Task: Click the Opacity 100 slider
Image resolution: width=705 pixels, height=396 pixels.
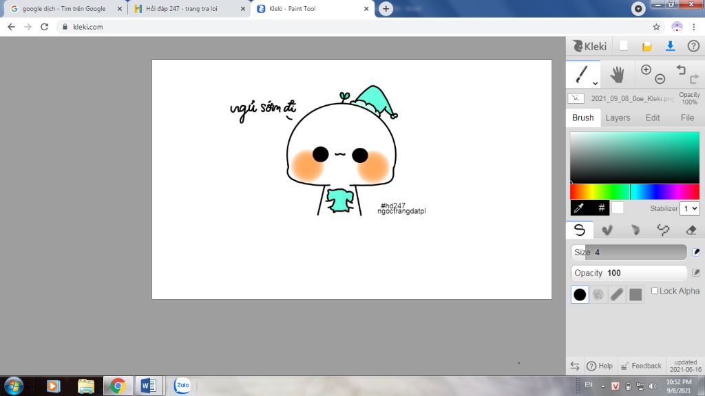Action: (x=629, y=272)
